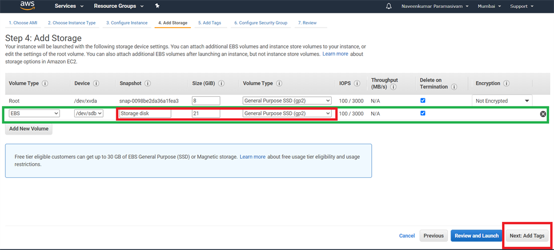
Task: Open EBS volume type dropdown
Action: click(x=34, y=113)
